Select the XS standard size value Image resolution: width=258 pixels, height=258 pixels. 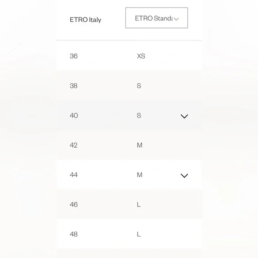[141, 56]
